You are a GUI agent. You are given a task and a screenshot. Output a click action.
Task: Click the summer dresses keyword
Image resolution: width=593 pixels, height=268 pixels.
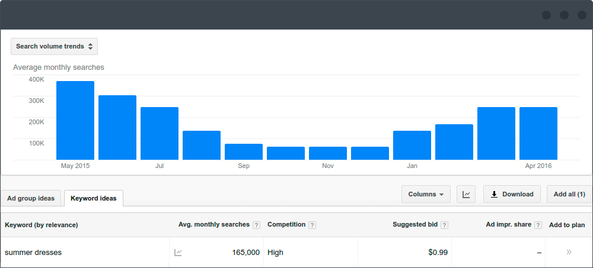click(x=33, y=253)
